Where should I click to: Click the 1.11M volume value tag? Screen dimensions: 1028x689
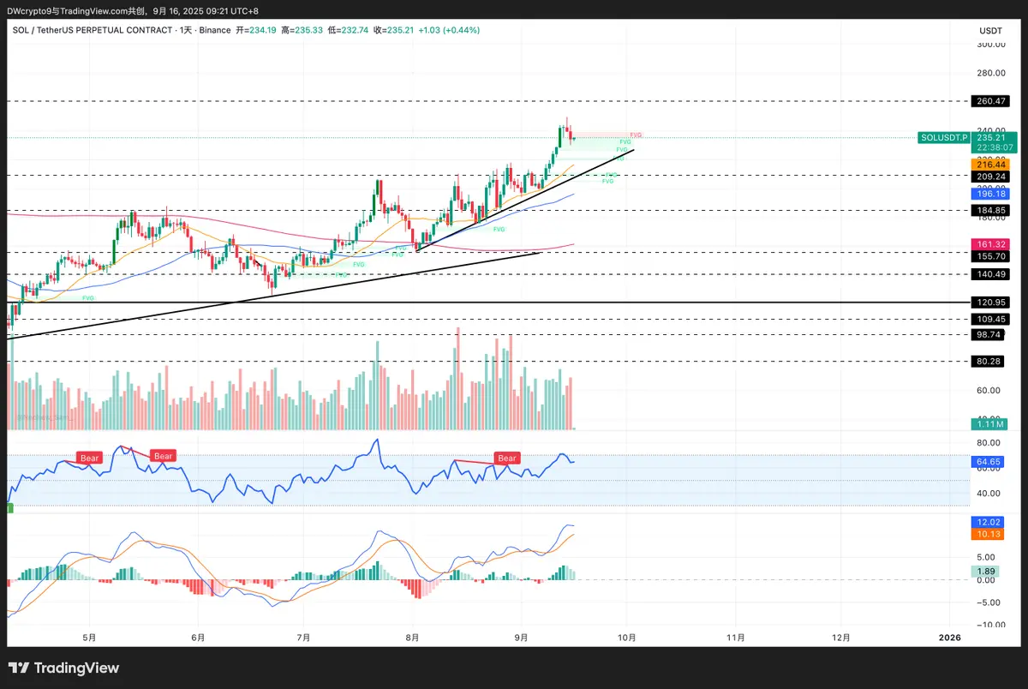point(991,423)
